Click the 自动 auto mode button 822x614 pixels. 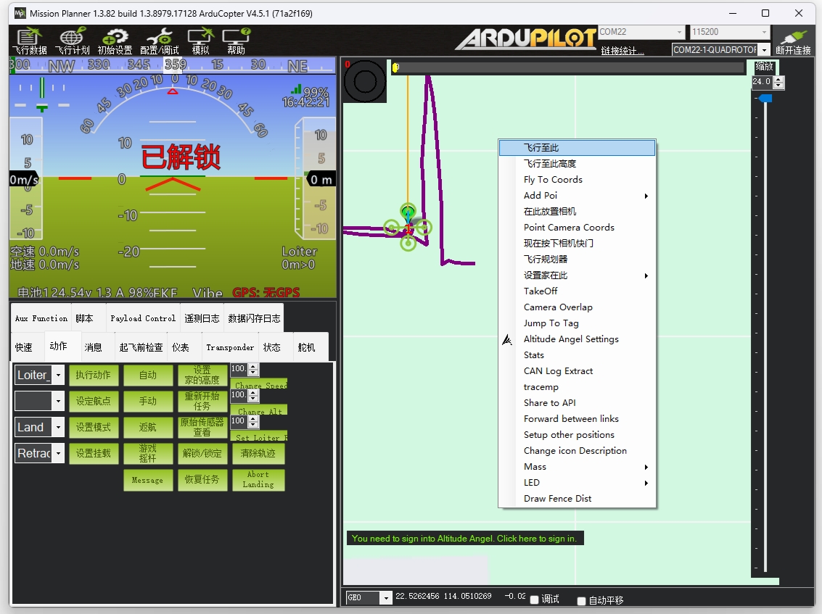pyautogui.click(x=148, y=375)
